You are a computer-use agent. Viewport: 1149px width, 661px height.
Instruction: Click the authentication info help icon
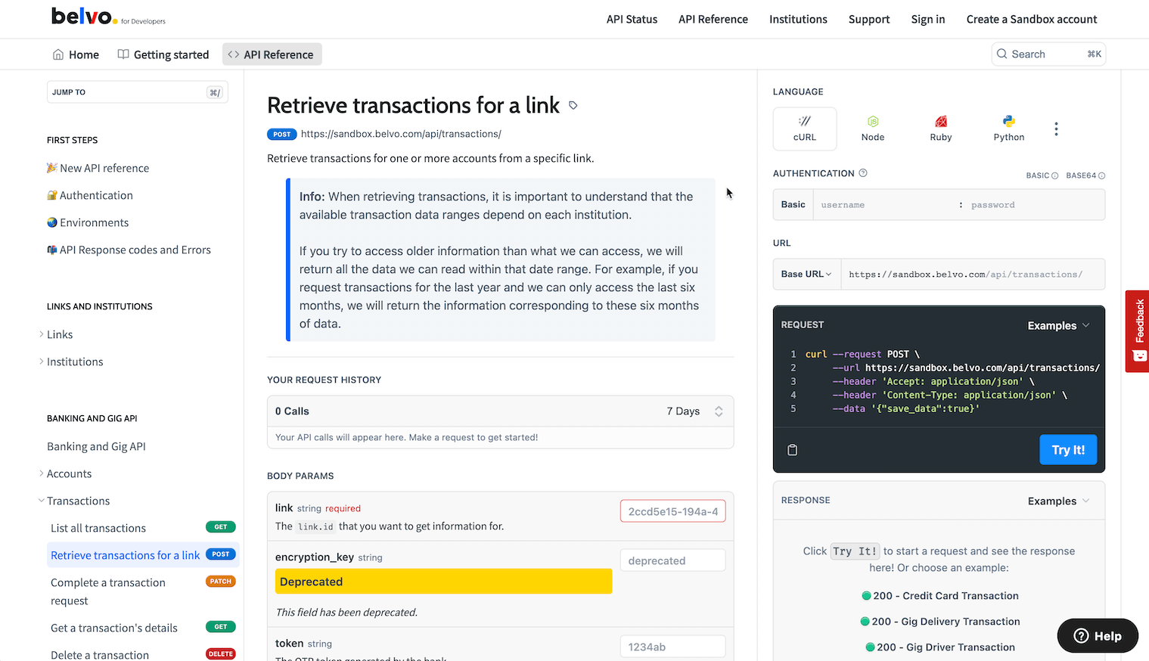[x=863, y=173]
